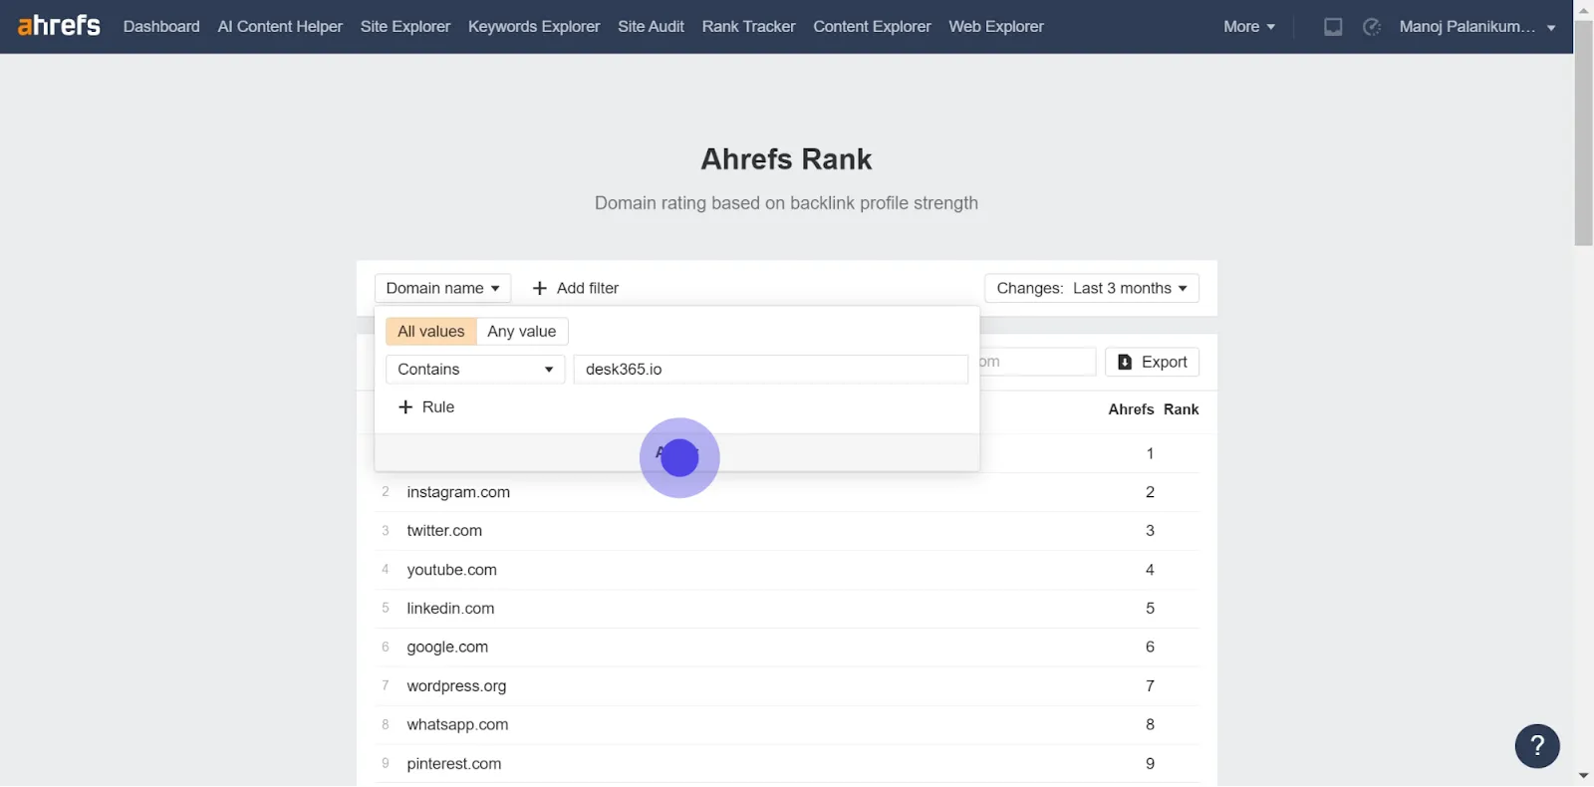The height and width of the screenshot is (787, 1594).
Task: Open the help question mark bubble
Action: point(1537,745)
